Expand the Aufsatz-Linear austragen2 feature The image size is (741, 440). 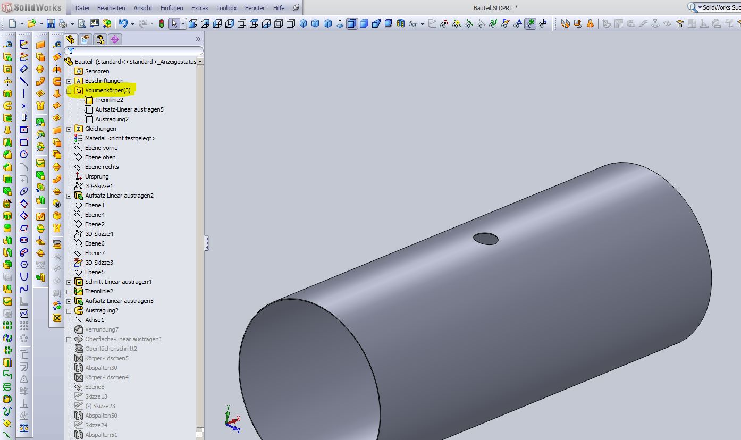(x=69, y=196)
